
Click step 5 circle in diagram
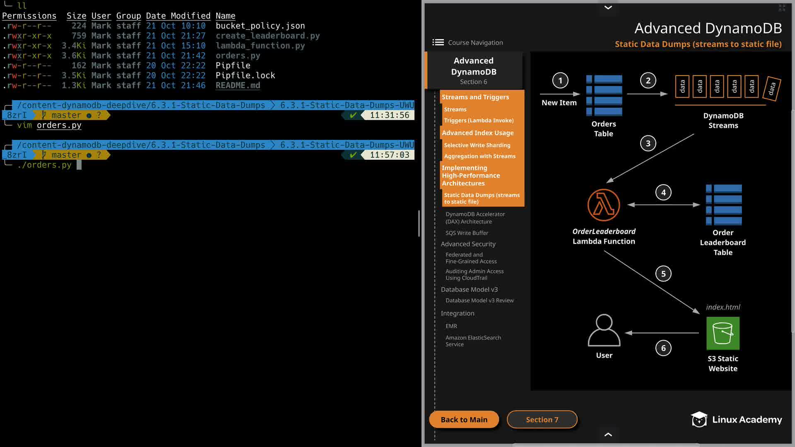663,274
